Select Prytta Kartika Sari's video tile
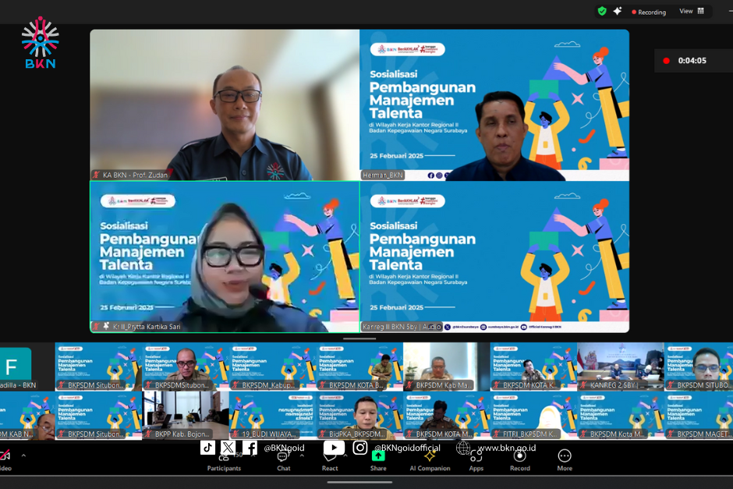 225,257
